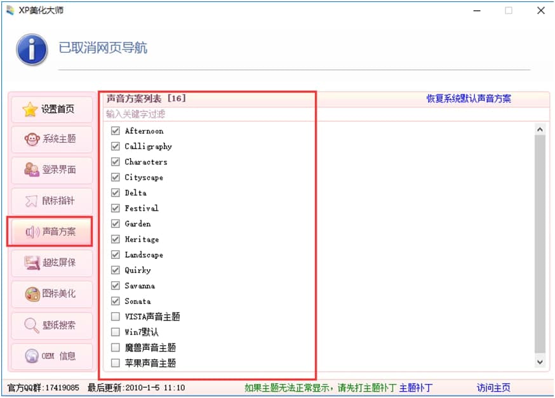Enable the VISTA声音主题 checkbox
This screenshot has height=398, width=555.
(x=116, y=316)
